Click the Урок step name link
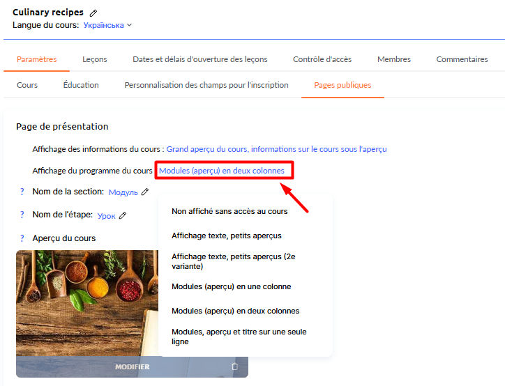 coord(106,216)
